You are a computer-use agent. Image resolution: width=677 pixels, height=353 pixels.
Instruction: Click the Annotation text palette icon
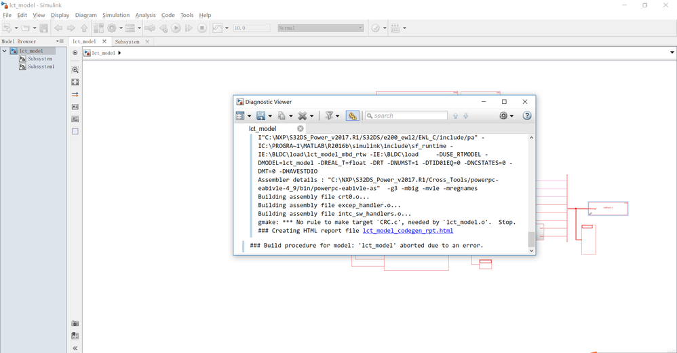[75, 107]
